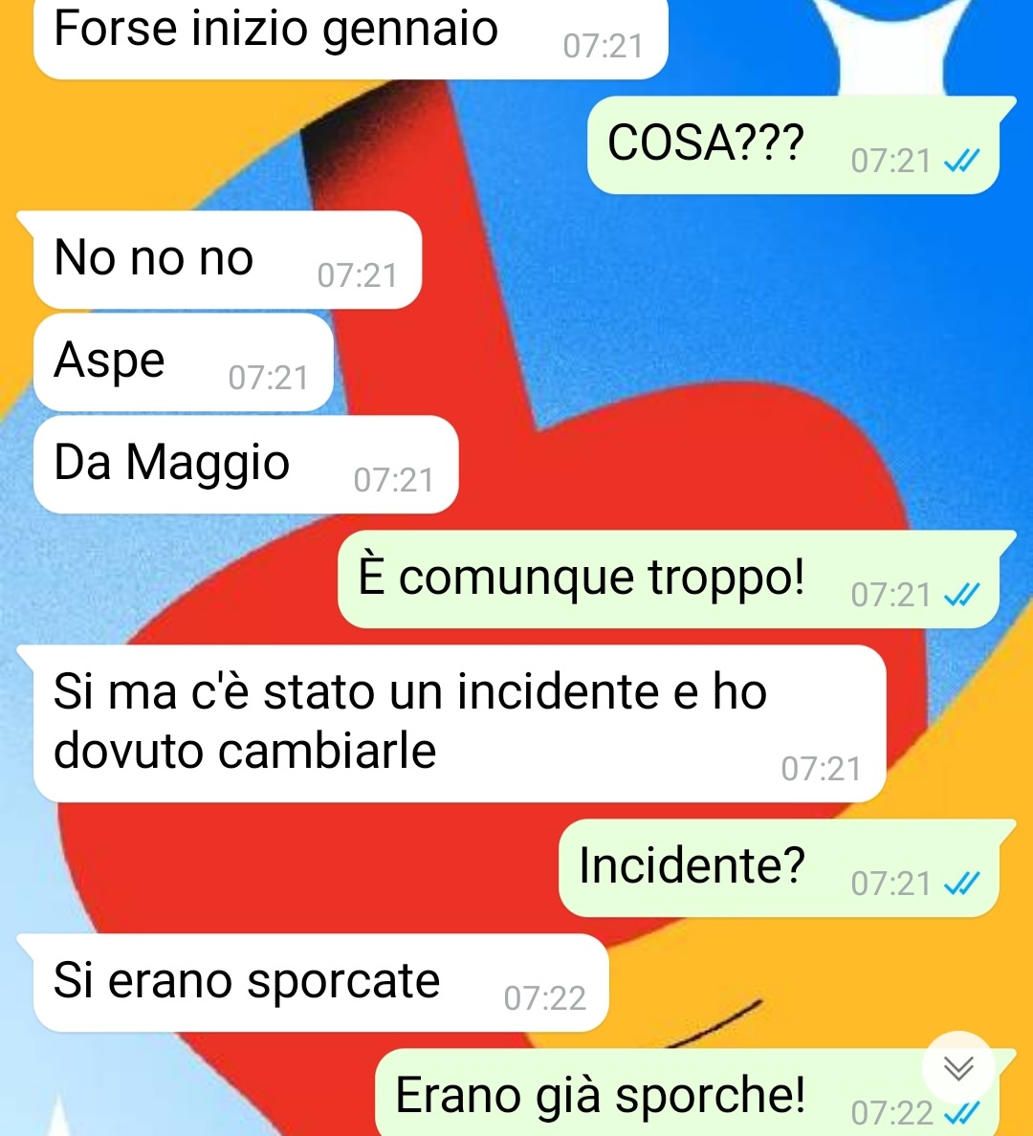Tap the 07:21 time on No no no
Image resolution: width=1033 pixels, height=1136 pixels.
(358, 276)
